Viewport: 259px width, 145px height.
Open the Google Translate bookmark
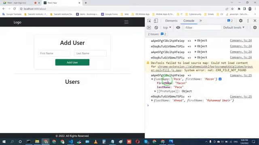coord(12,14)
